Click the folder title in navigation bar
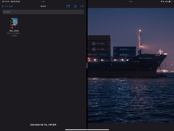Viewport: 174px width, 131px height. (43, 6)
